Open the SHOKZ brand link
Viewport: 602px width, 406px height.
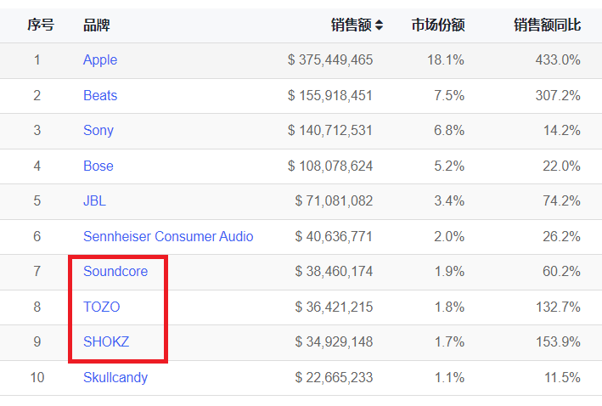pyautogui.click(x=106, y=342)
